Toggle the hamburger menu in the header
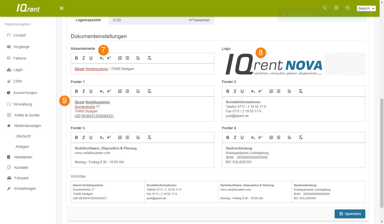Screen dimensions: 384x224 62,8
